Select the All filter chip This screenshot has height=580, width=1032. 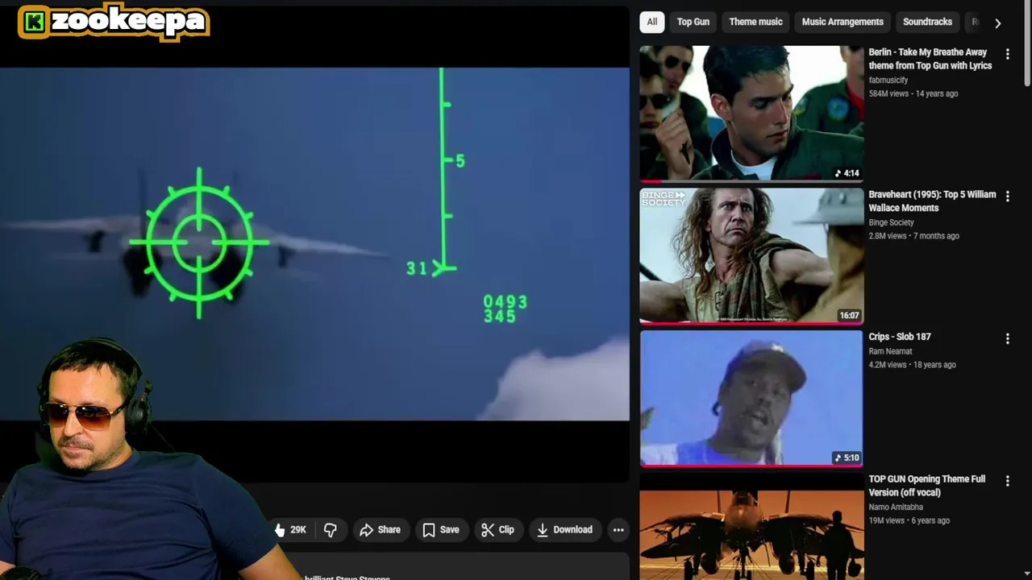652,22
